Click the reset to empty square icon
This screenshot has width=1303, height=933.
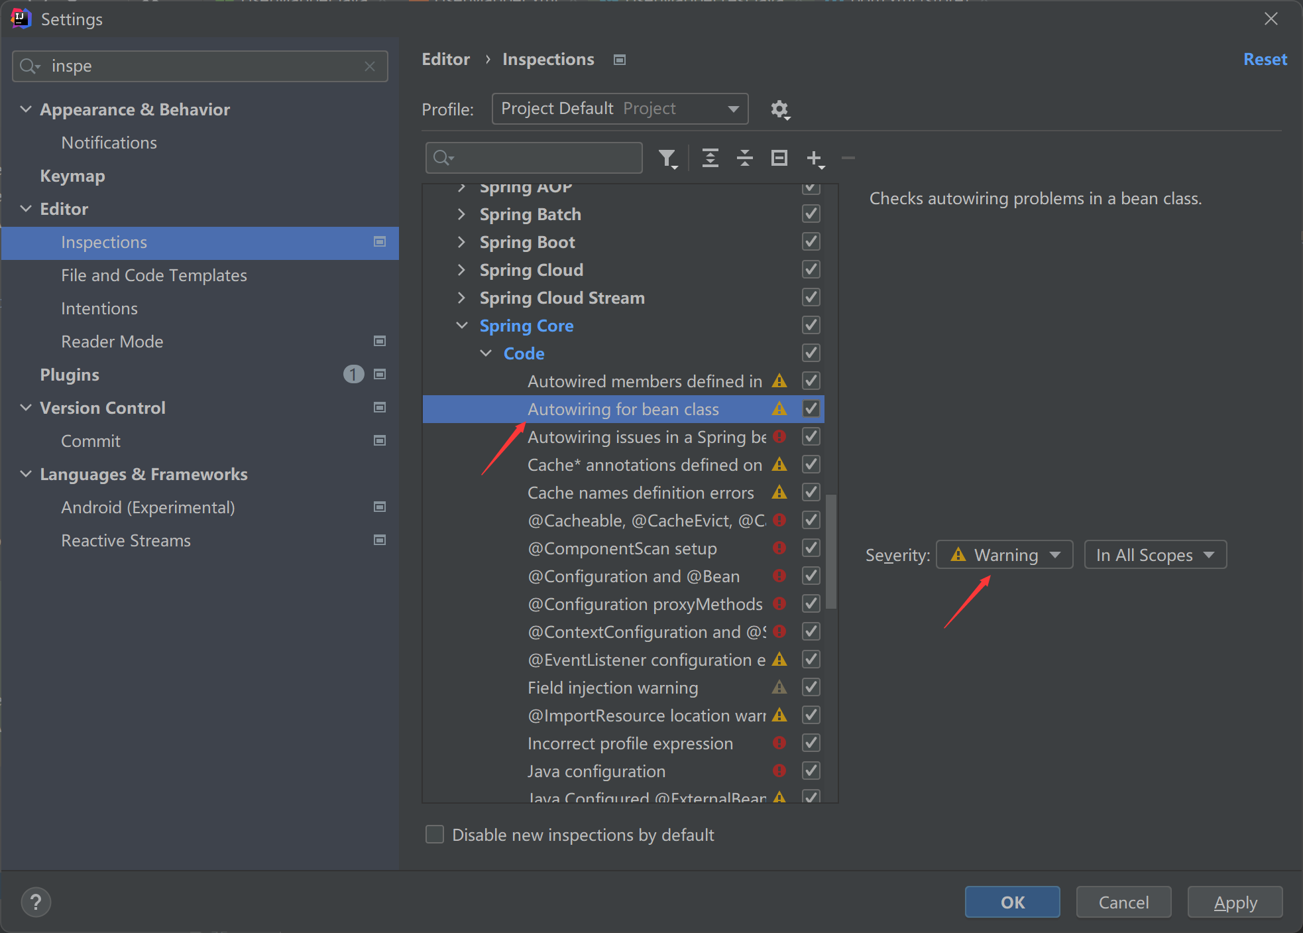pos(779,158)
